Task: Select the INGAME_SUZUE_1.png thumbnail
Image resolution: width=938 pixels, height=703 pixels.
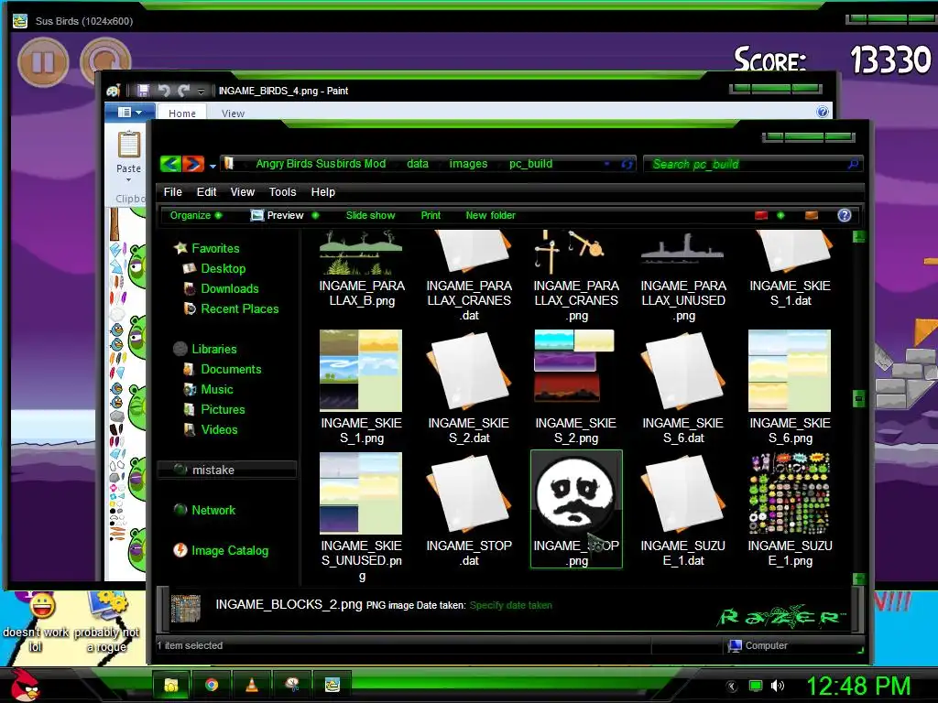Action: [790, 493]
